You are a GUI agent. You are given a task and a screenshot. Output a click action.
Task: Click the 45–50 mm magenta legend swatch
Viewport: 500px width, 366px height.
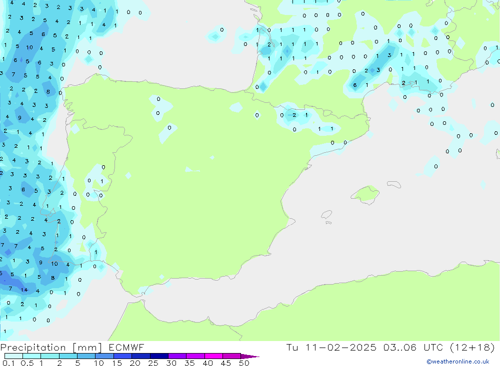231,356
